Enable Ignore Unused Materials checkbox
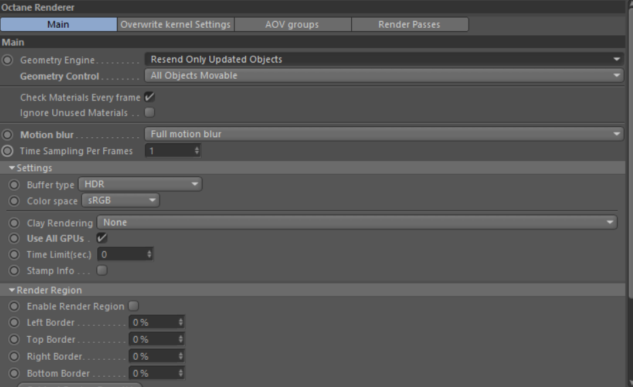Image resolution: width=633 pixels, height=387 pixels. tap(150, 112)
